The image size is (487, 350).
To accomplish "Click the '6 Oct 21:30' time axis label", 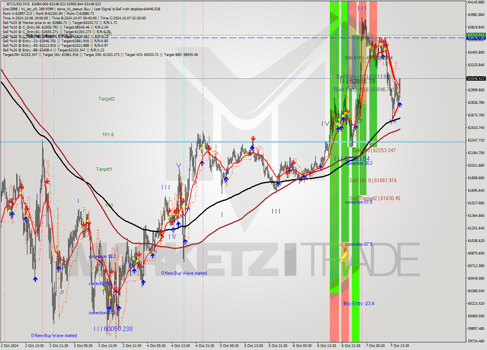I will 352,346.
